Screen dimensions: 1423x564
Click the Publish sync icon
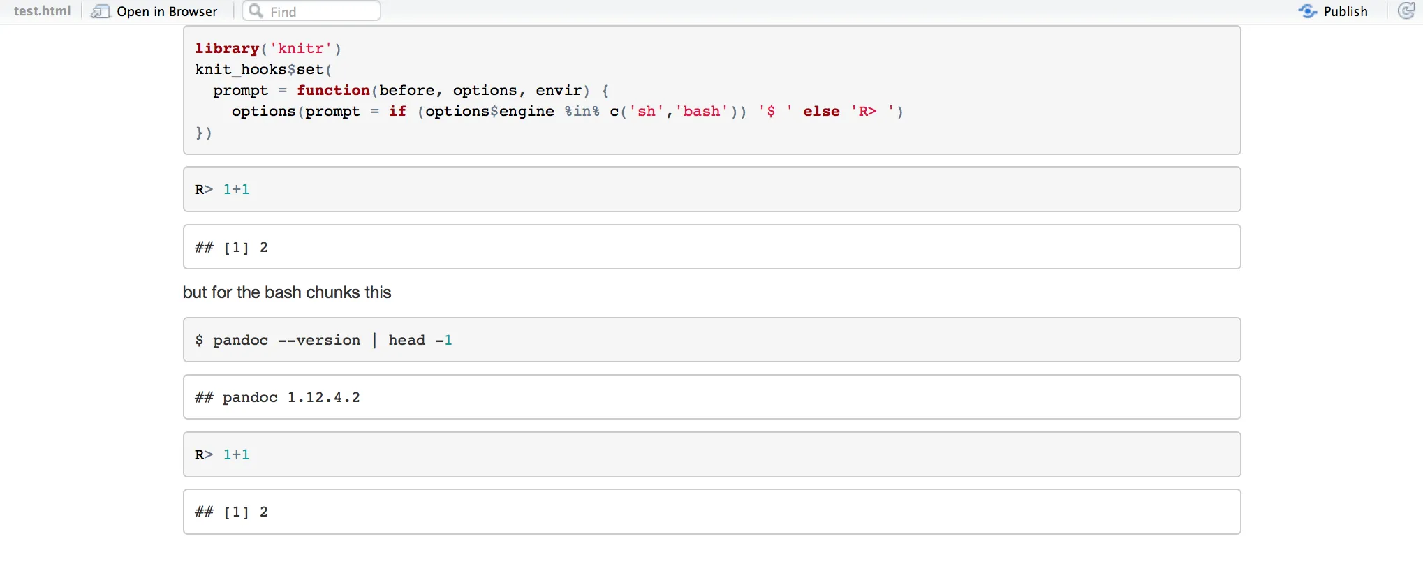coord(1307,11)
